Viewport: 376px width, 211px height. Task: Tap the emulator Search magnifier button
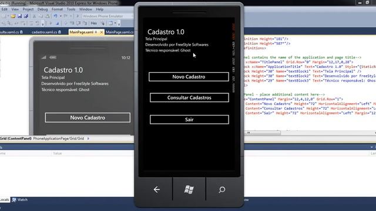(222, 189)
